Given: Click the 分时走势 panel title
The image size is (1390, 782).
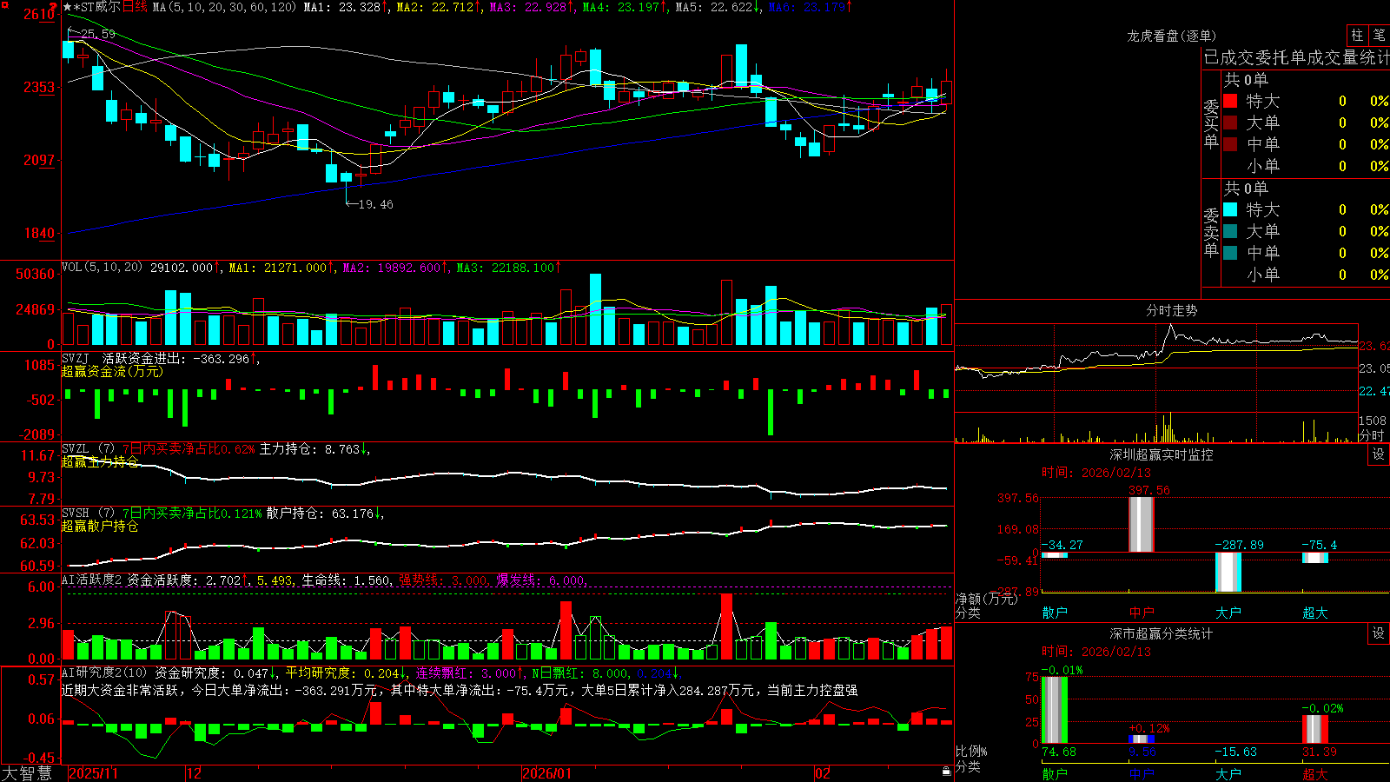Looking at the screenshot, I should (x=1171, y=310).
